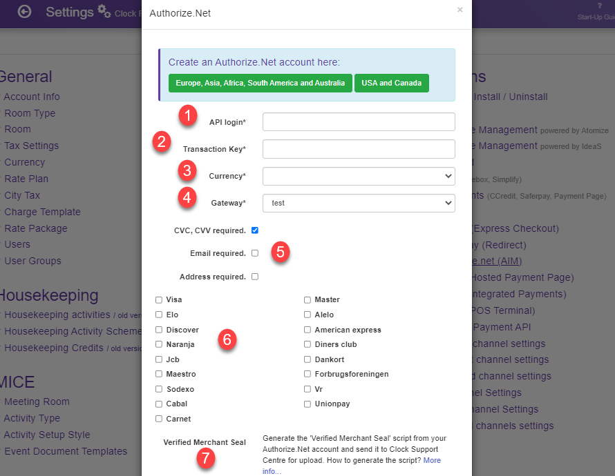615x476 pixels.
Task: Select Users in the General sidebar
Action: point(17,244)
